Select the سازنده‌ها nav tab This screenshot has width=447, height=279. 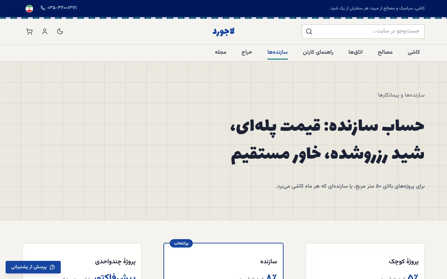278,52
